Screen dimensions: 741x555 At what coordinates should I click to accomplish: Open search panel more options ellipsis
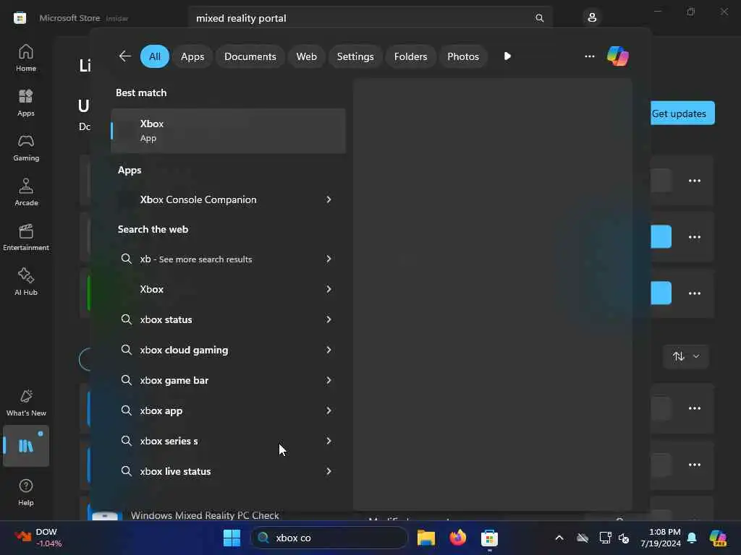[589, 56]
